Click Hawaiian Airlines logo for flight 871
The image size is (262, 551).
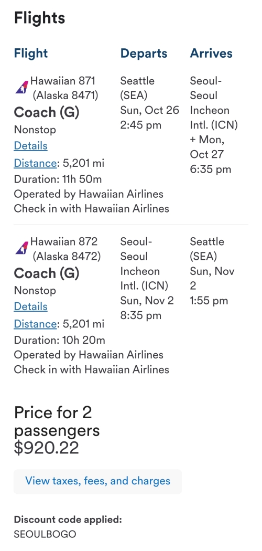click(21, 87)
